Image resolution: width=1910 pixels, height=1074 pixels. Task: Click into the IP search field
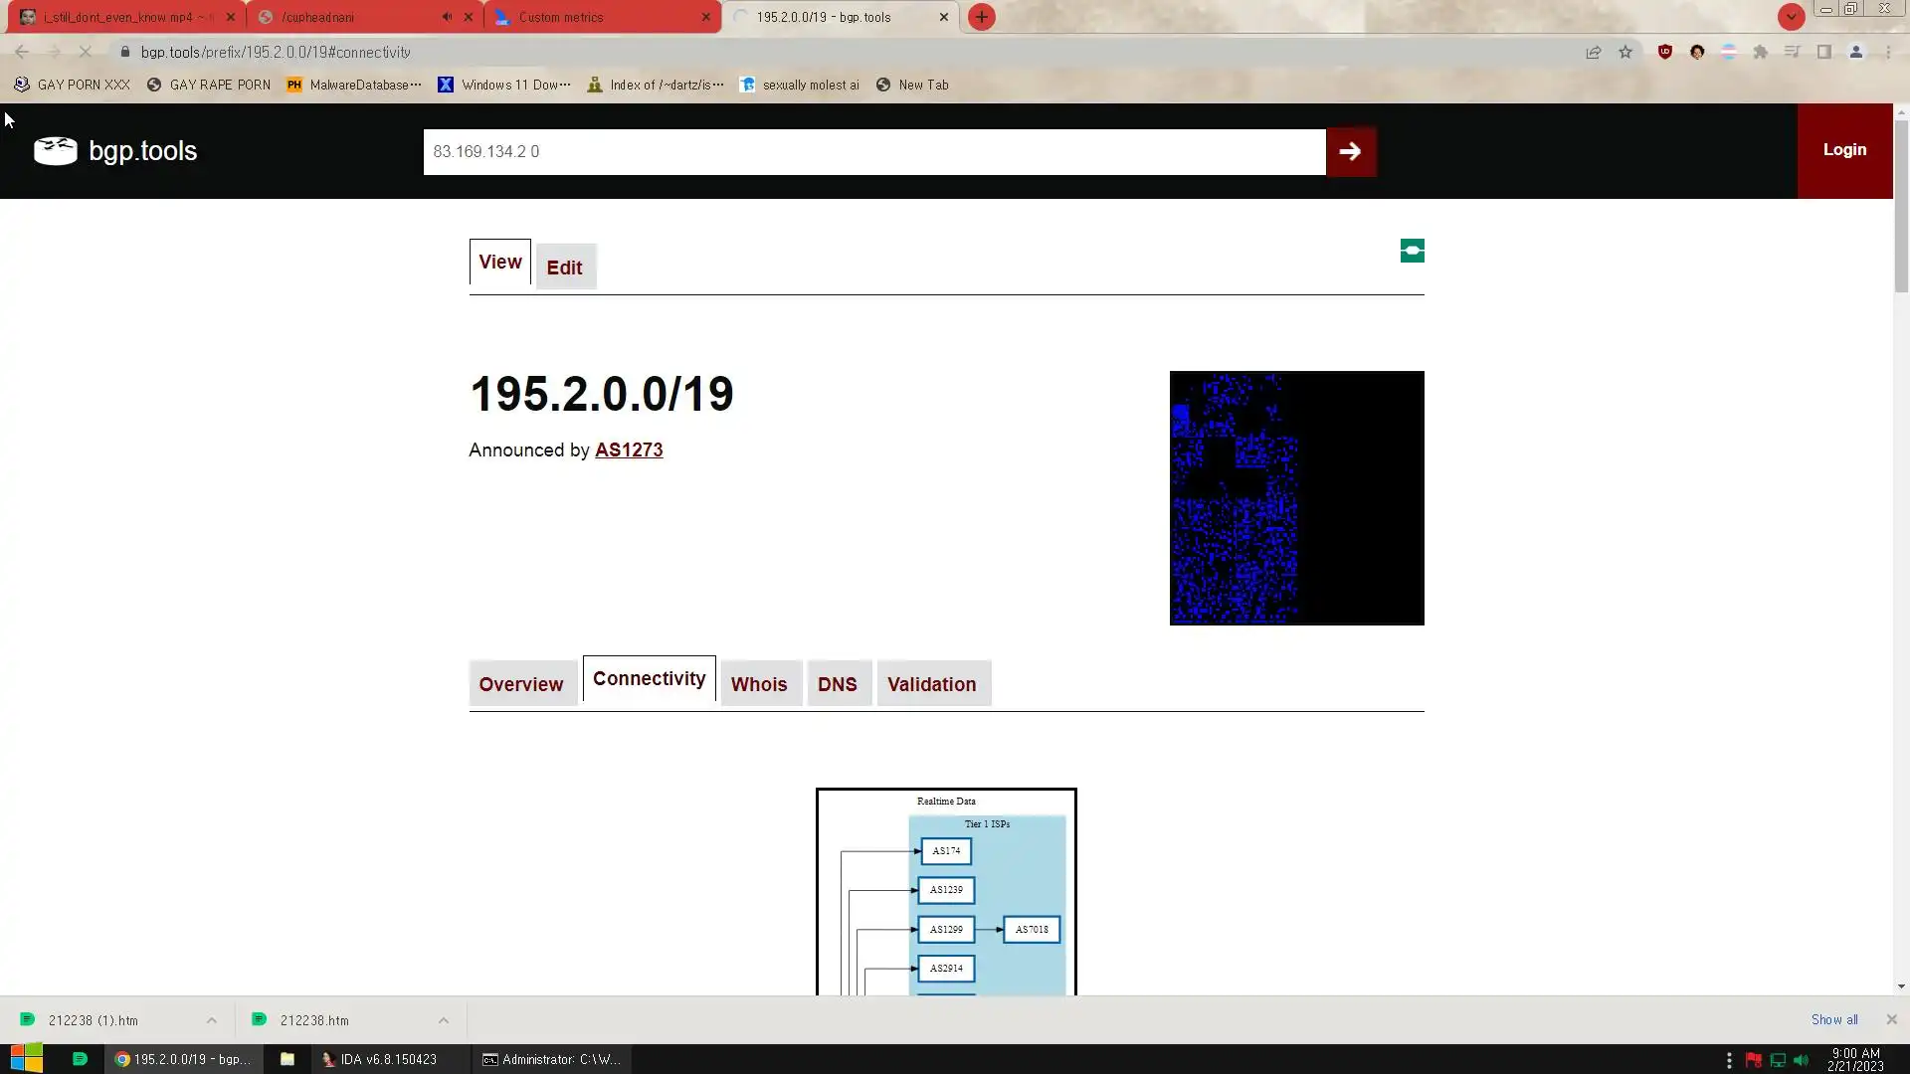click(x=873, y=151)
